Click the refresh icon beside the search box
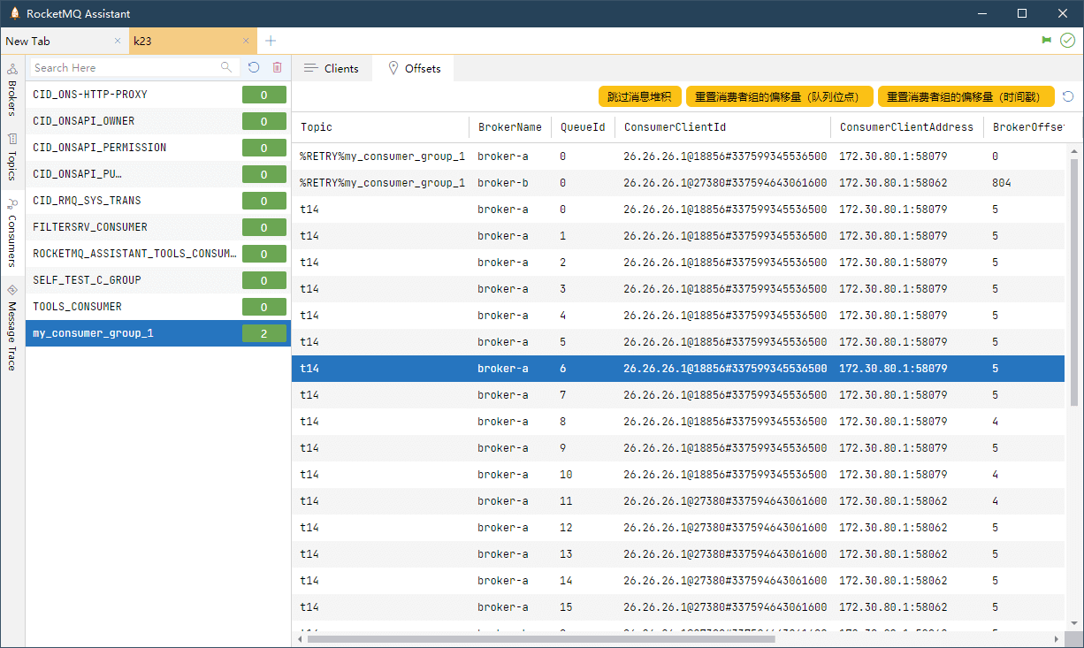The height and width of the screenshot is (648, 1084). click(254, 67)
